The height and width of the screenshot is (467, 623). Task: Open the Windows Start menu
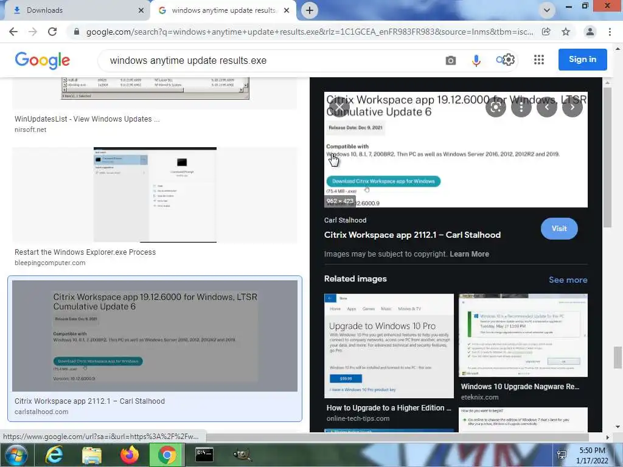(16, 455)
